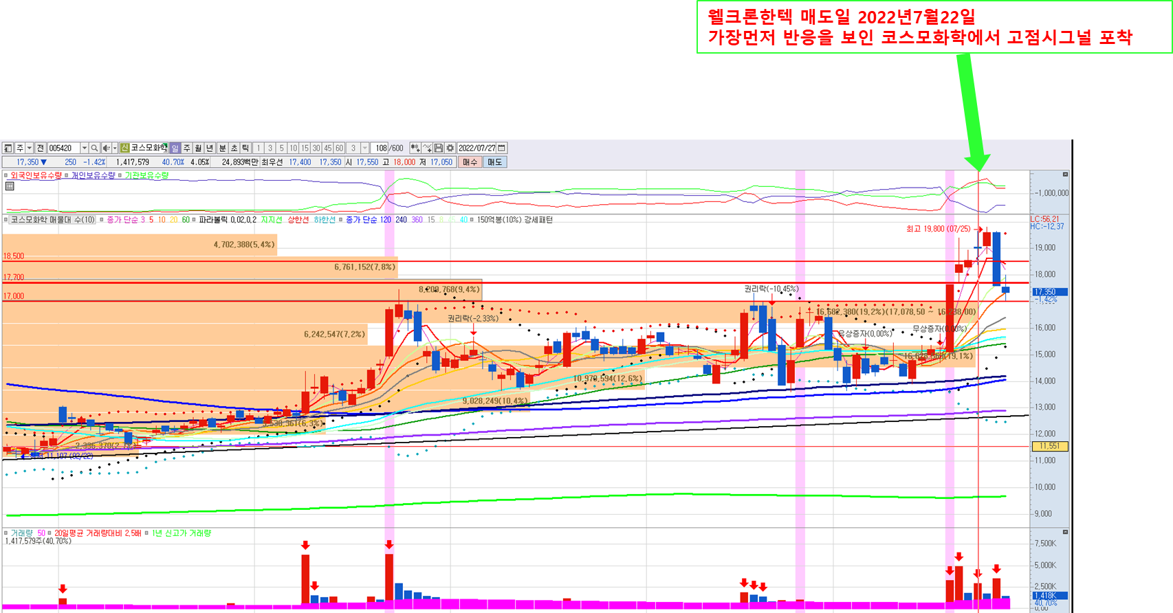This screenshot has height=613, width=1173.
Task: Click the save chart floppy icon
Action: (x=439, y=148)
